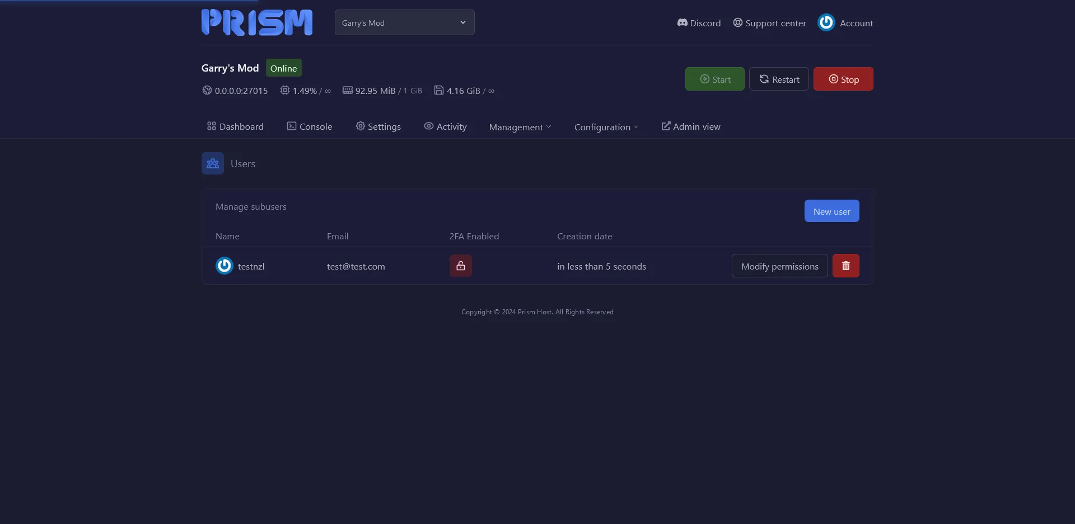Image resolution: width=1075 pixels, height=524 pixels.
Task: Expand the Configuration menu
Action: [606, 127]
